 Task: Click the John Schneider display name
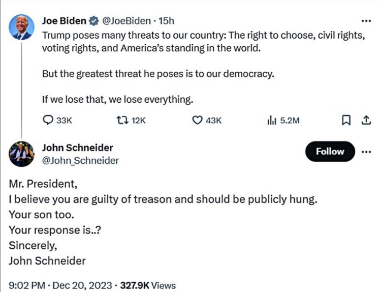pyautogui.click(x=78, y=148)
